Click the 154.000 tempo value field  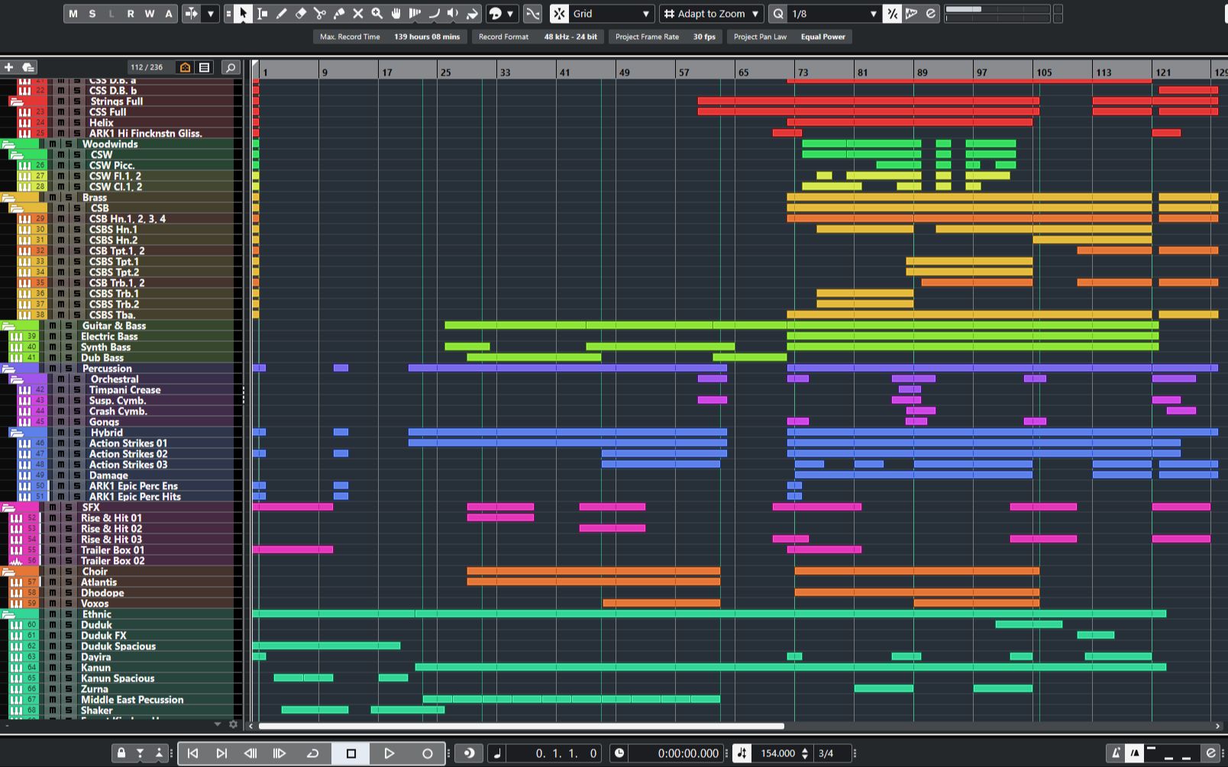777,753
